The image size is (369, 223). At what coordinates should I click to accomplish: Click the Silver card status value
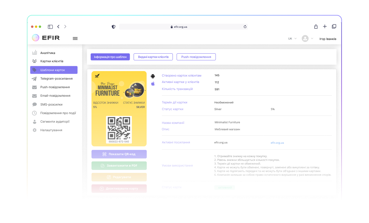[218, 109]
